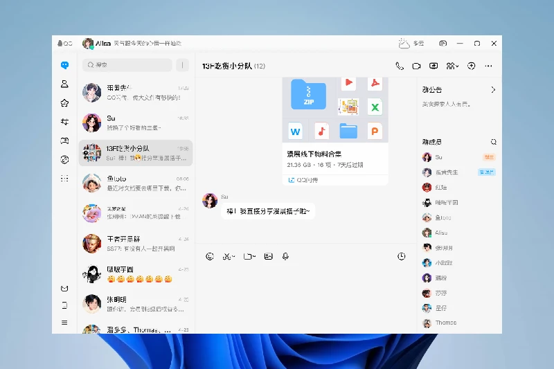Click the message bubble from Su
The height and width of the screenshot is (369, 554).
pyautogui.click(x=268, y=211)
